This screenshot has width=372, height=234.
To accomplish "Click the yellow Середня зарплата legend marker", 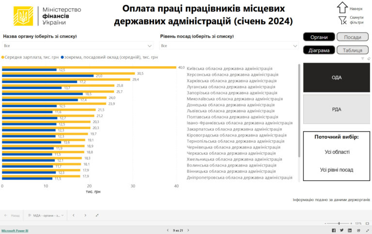I will tap(2, 57).
